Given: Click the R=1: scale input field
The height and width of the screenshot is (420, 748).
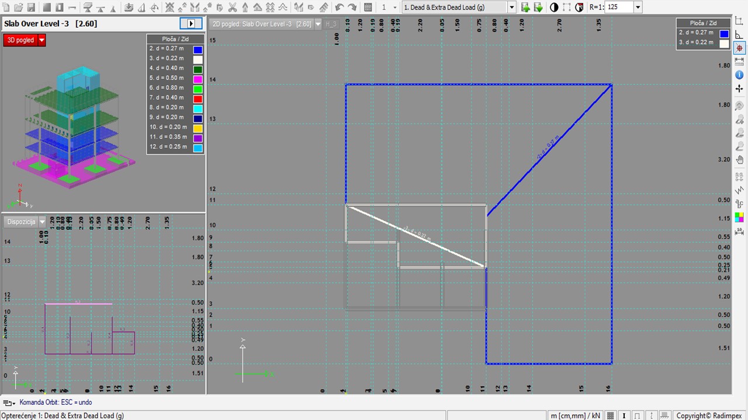Looking at the screenshot, I should [619, 8].
